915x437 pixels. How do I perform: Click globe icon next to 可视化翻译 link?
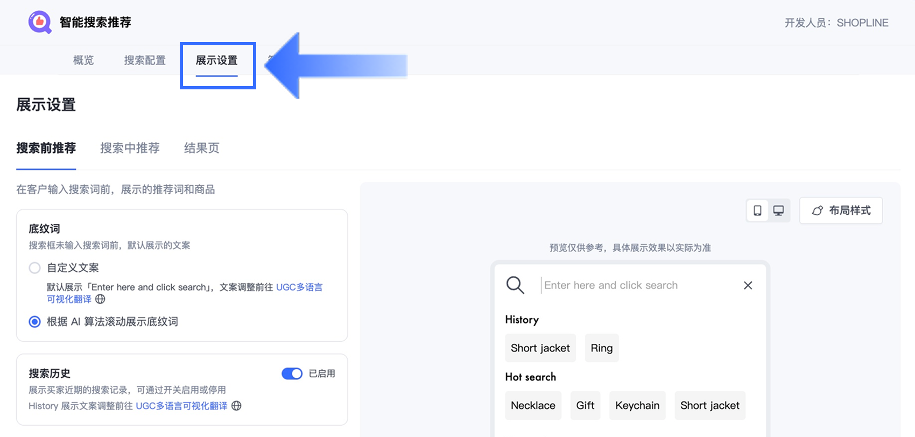click(100, 299)
